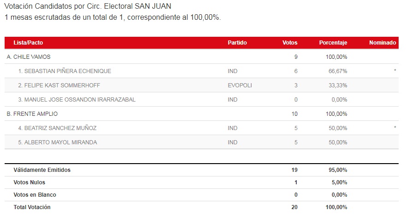Select the Votos en Blanco row label

coord(35,195)
